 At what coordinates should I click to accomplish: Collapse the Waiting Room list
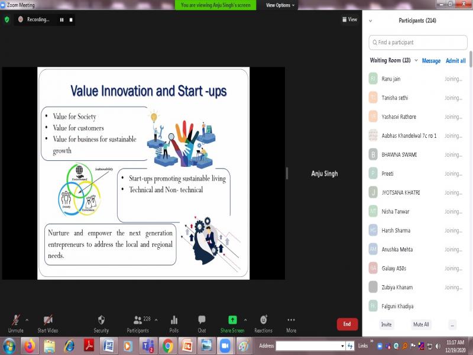[416, 60]
